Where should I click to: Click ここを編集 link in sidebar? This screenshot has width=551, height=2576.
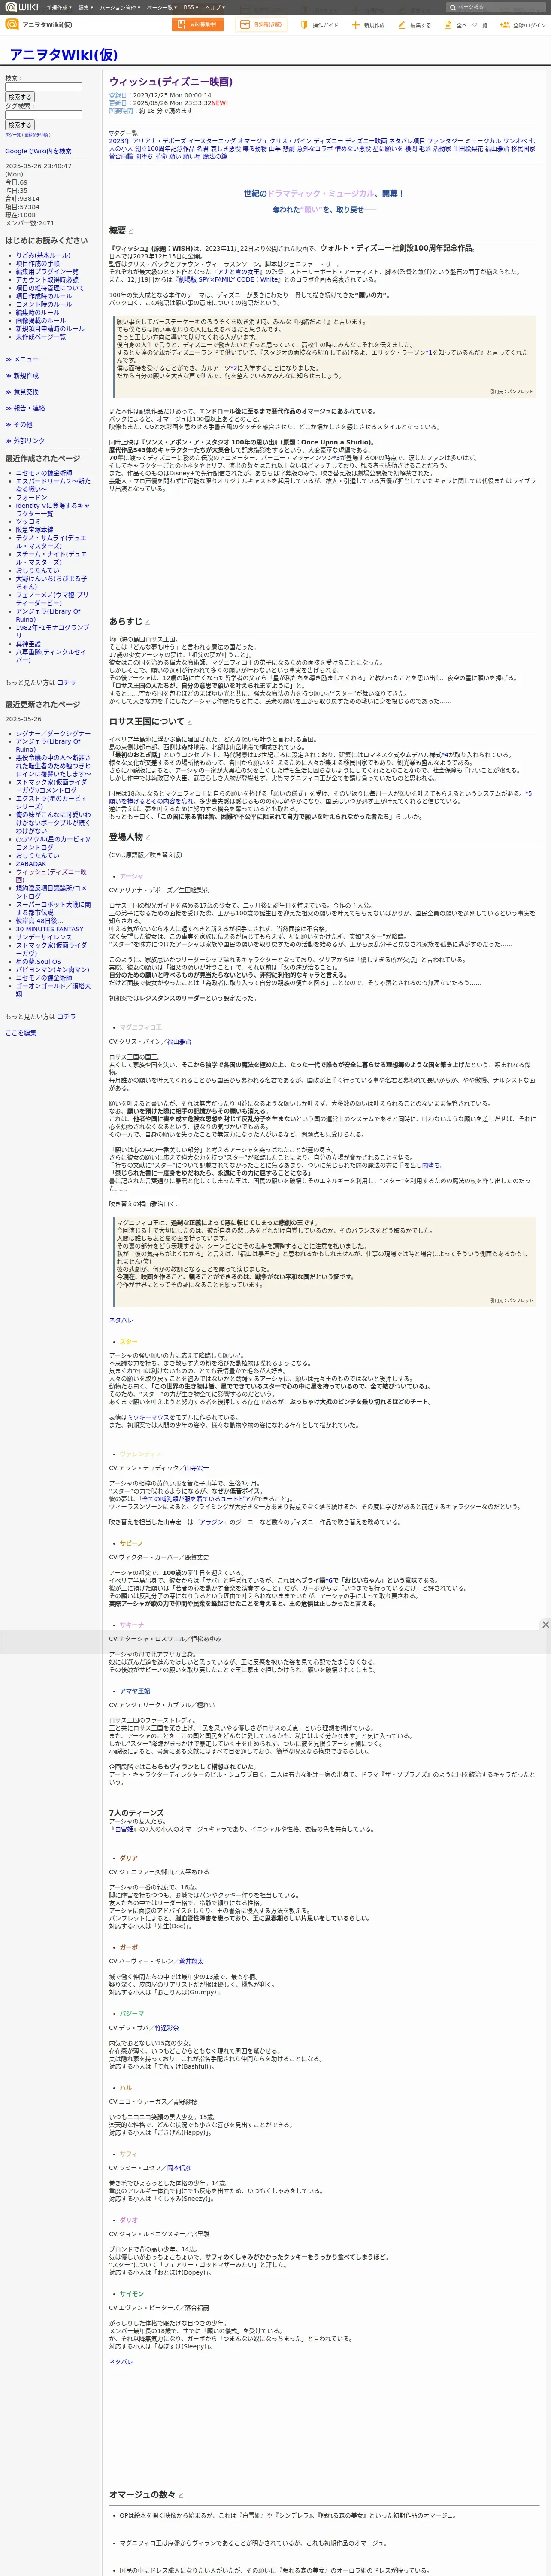point(20,1033)
